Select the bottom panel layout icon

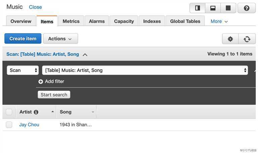point(213,8)
